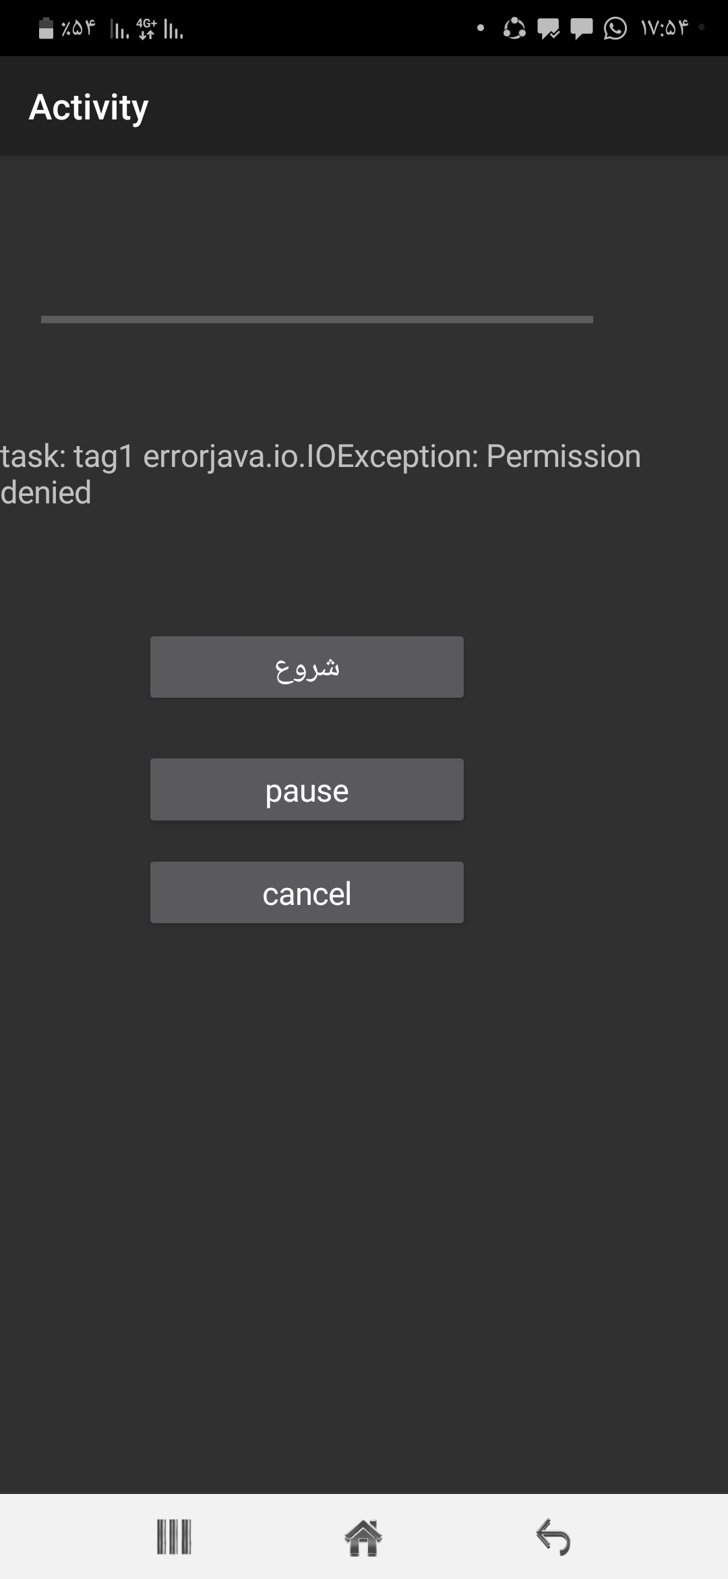Tap the circular share notification icon
Screen dimensions: 728x1579
(x=514, y=28)
